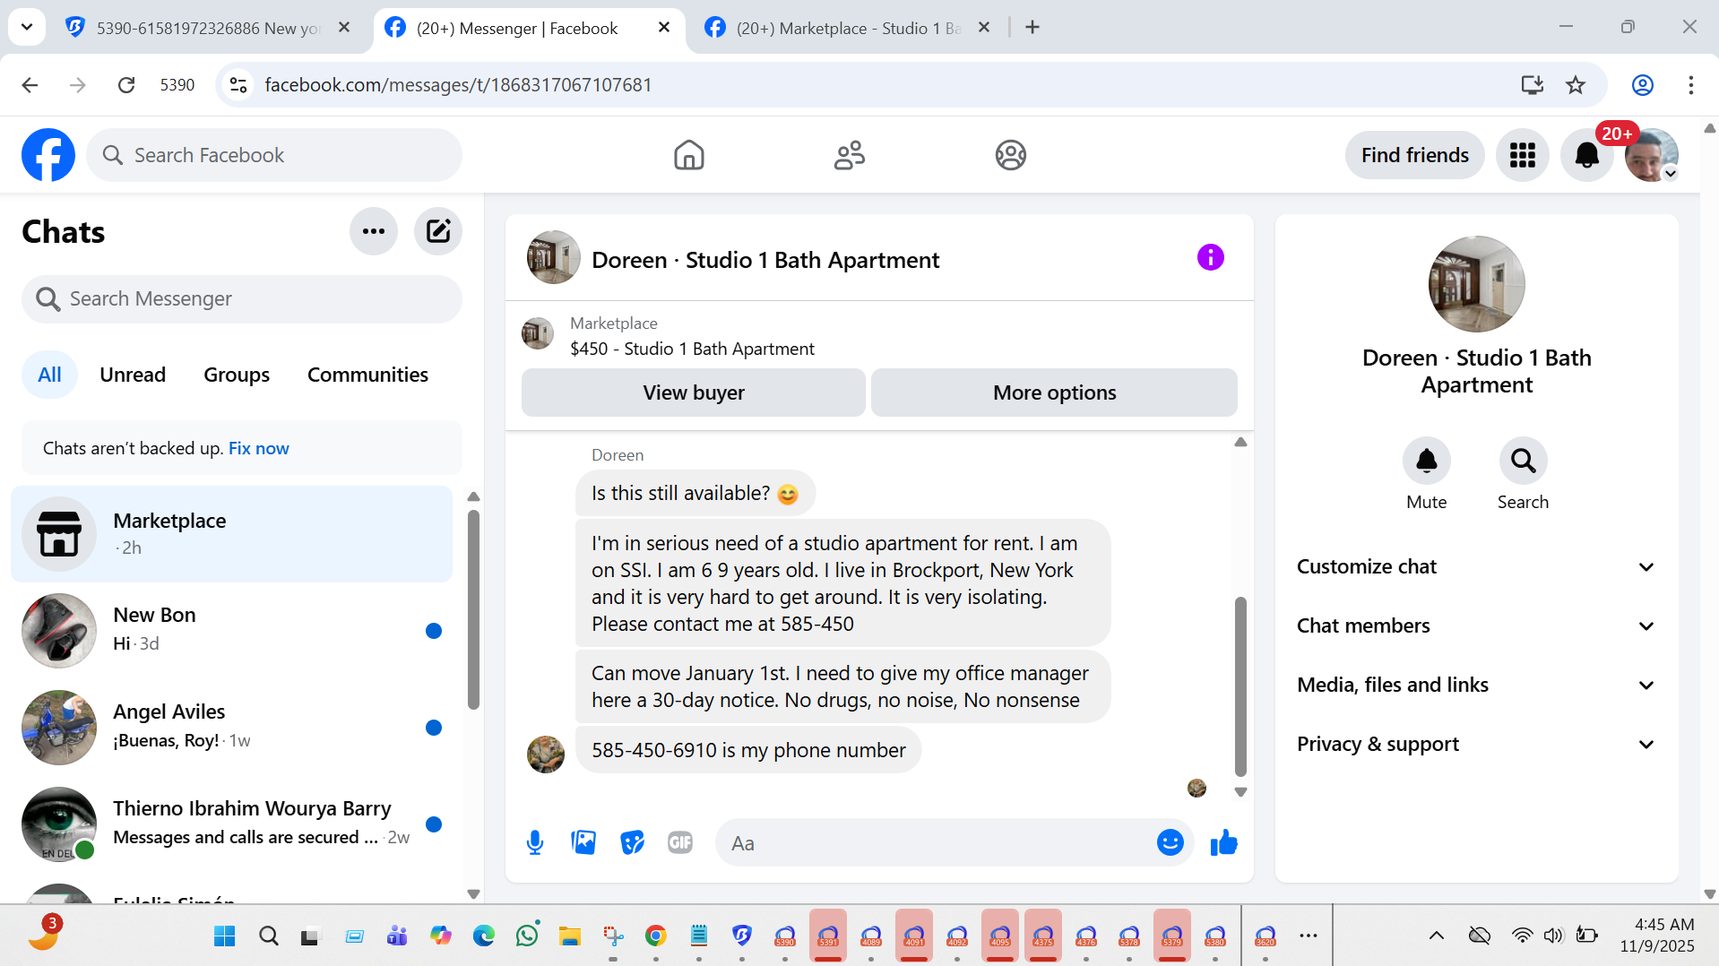The image size is (1719, 966).
Task: Click the More options button
Action: tap(1054, 392)
